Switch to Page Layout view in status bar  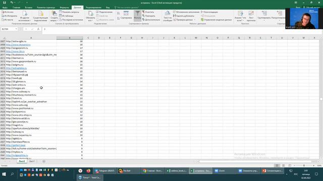coord(284,165)
